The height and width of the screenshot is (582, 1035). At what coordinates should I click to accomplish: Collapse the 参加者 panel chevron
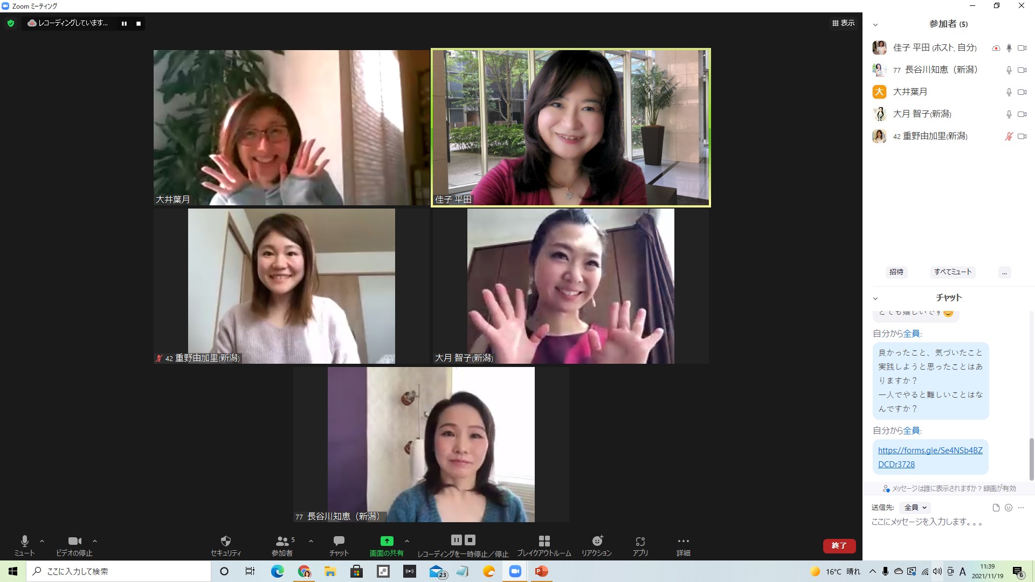[875, 25]
